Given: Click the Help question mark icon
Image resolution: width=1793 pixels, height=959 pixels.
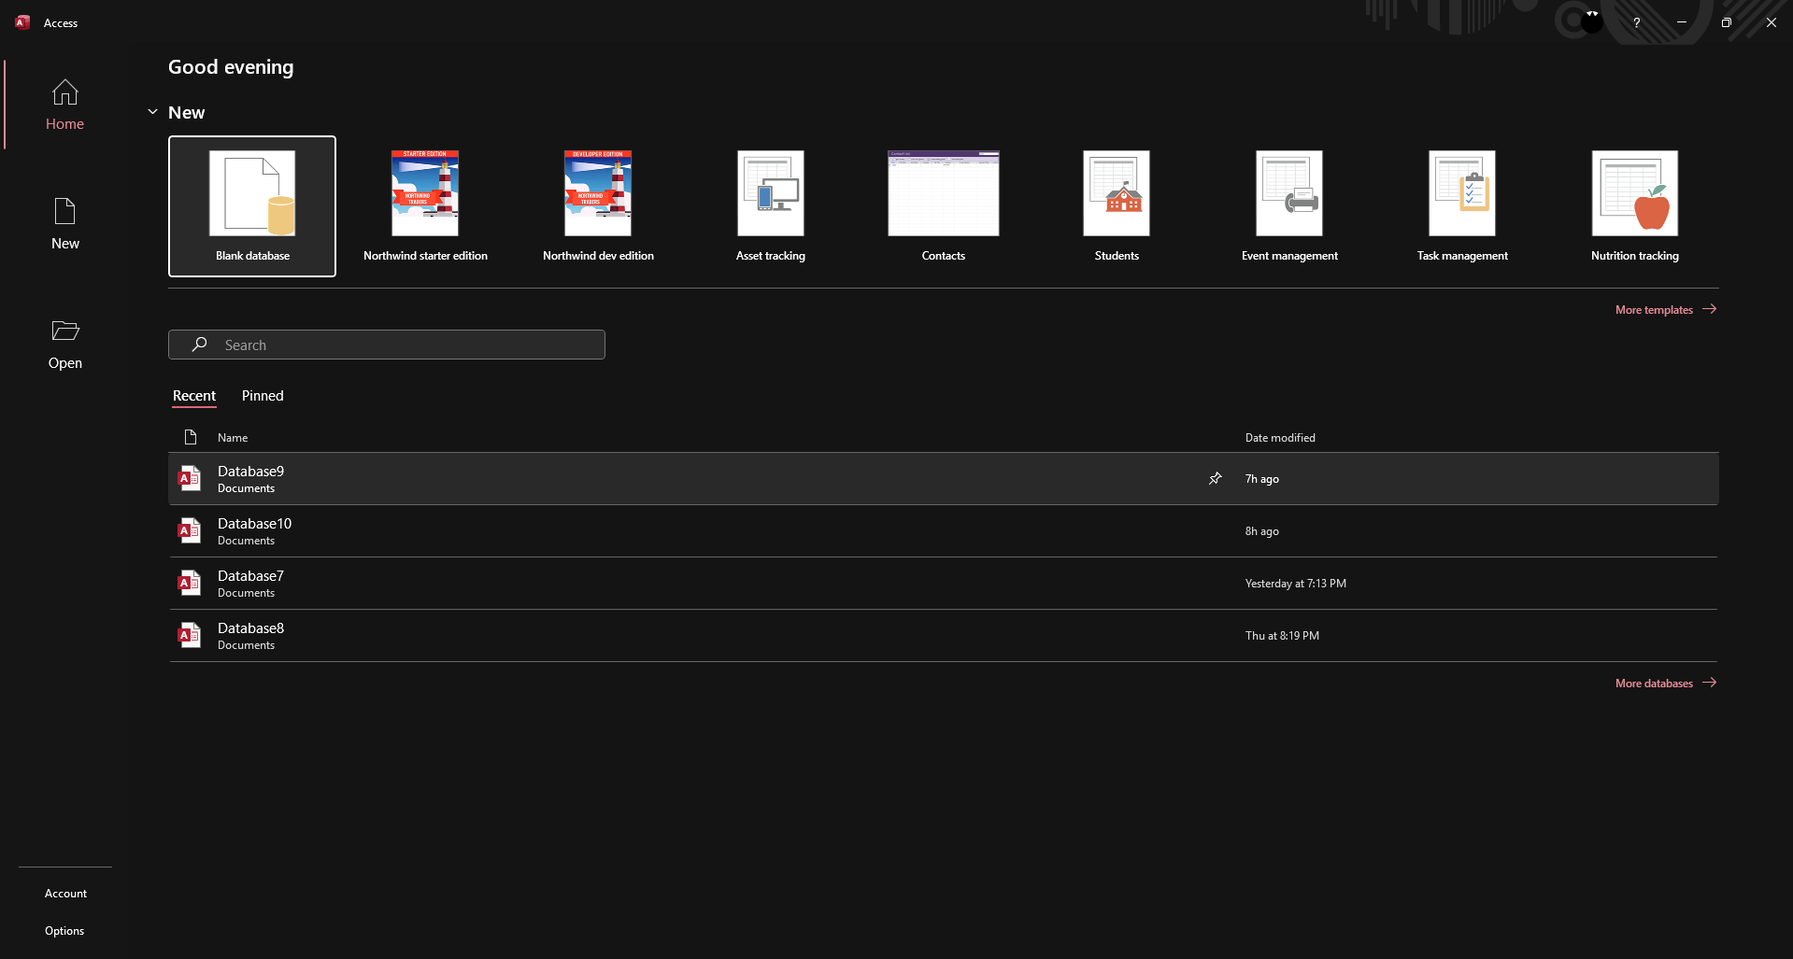Looking at the screenshot, I should pos(1636,22).
